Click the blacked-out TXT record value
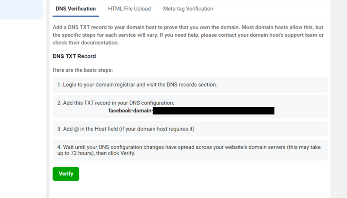This screenshot has height=198, width=347. tap(213, 111)
